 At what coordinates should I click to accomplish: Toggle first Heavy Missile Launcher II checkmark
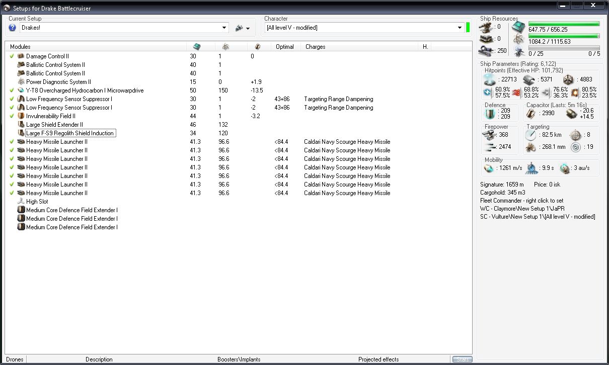coord(12,142)
